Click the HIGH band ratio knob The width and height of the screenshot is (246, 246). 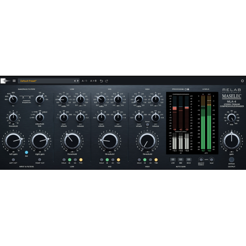tap(139, 99)
